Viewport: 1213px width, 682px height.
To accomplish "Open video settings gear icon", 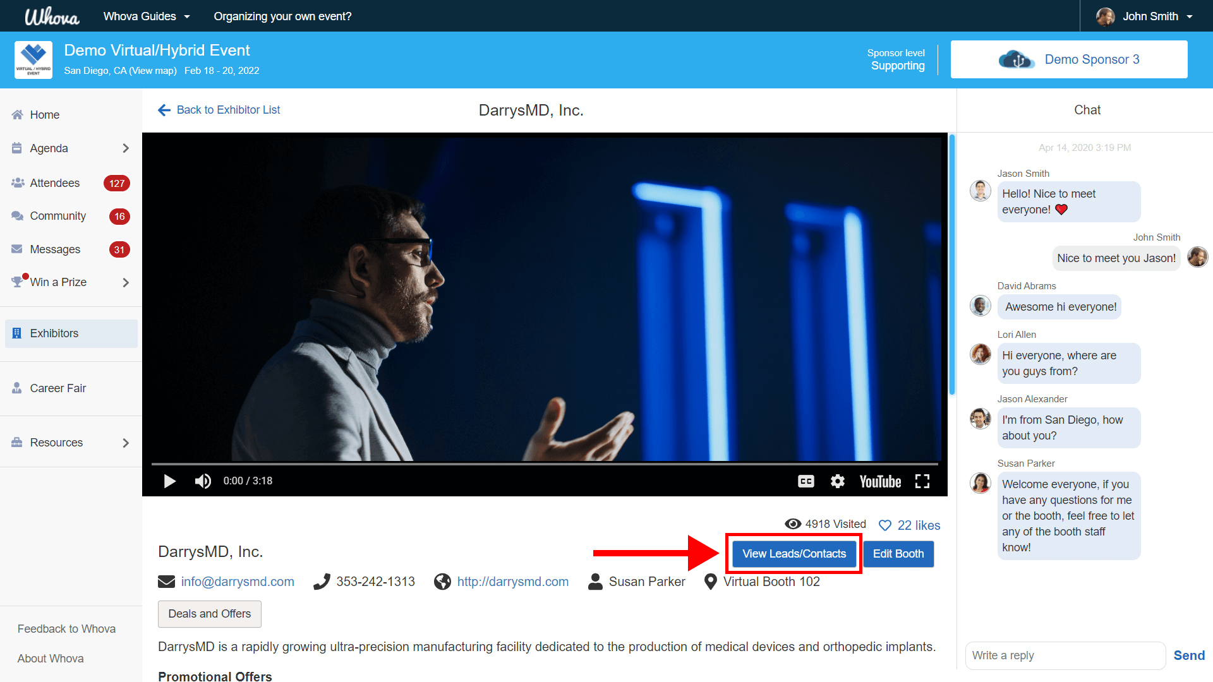I will (x=837, y=481).
